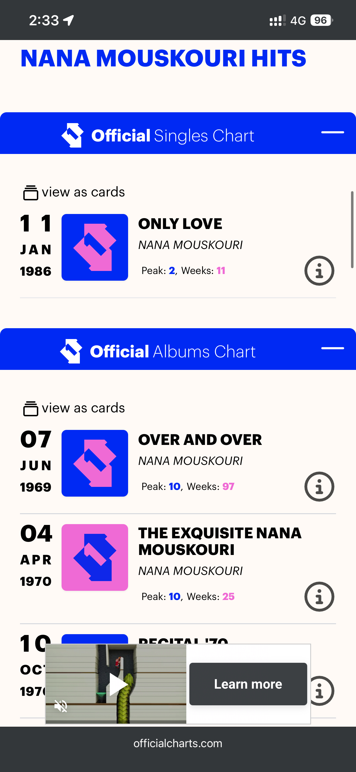Collapse the Official Albums Chart section
Viewport: 356px width, 772px height.
[332, 348]
